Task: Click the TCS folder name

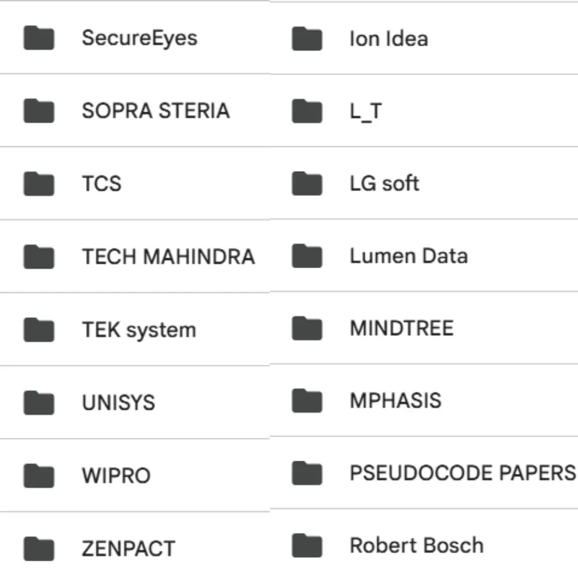Action: (102, 184)
